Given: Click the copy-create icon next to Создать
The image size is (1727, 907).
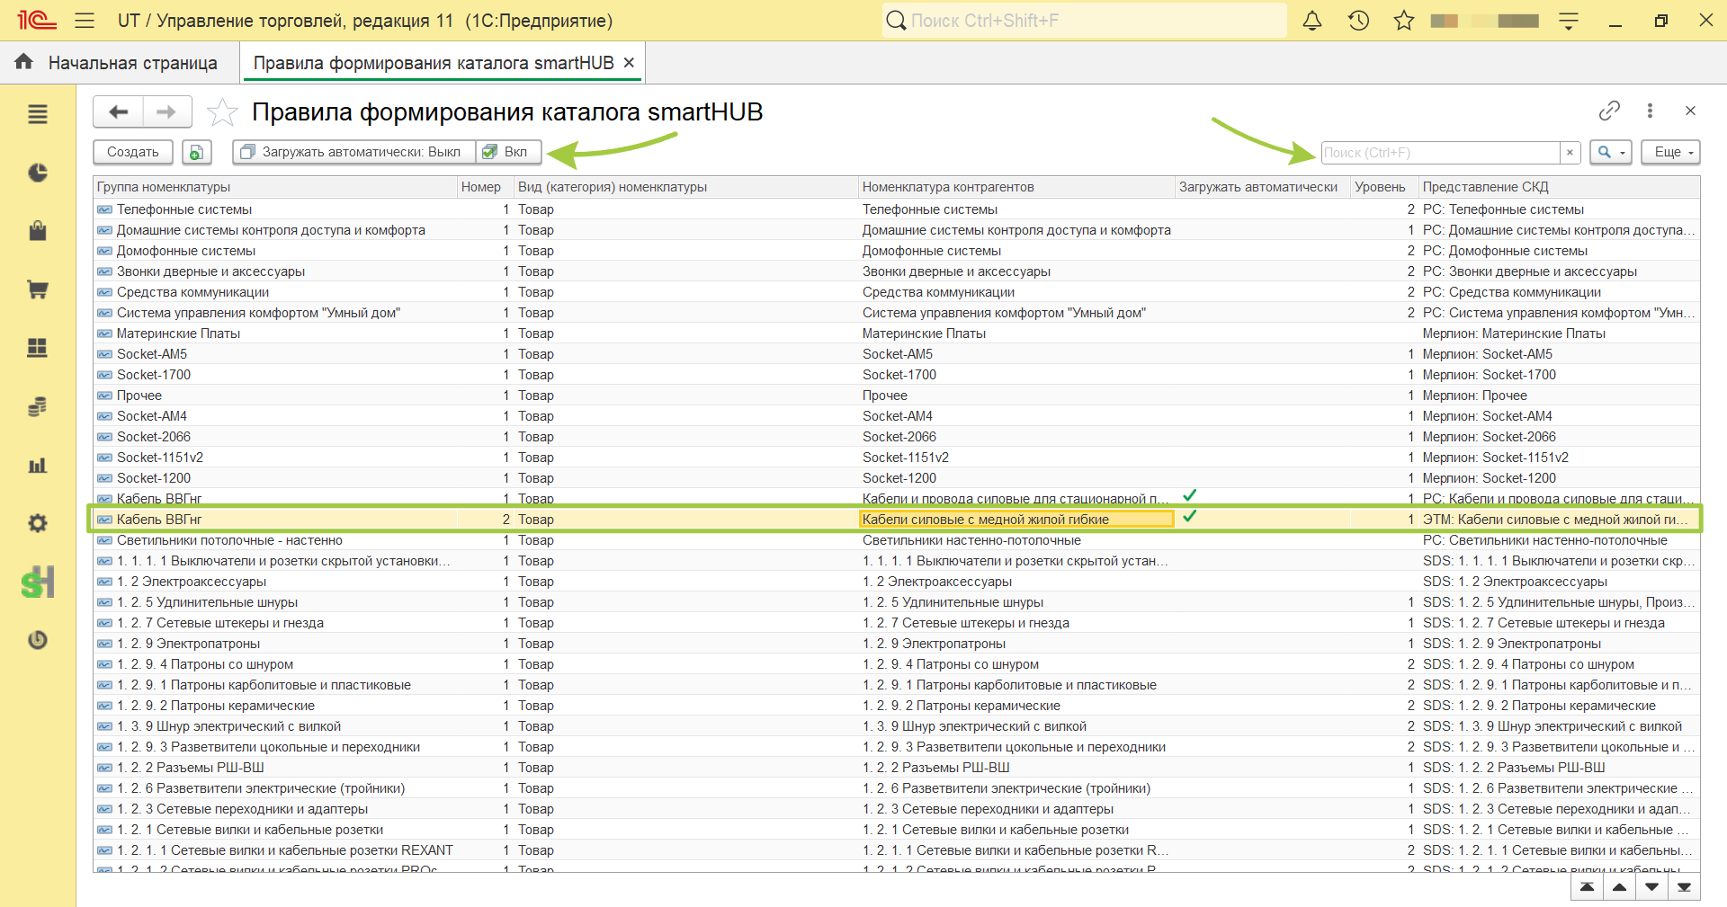Looking at the screenshot, I should tap(197, 152).
